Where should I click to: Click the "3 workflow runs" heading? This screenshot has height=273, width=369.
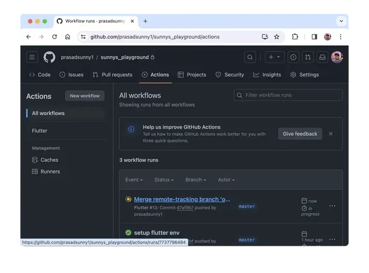tap(138, 160)
